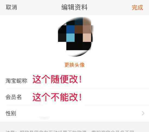Screen dimensions: 149x132
Task: Focus the nickname field reading 这个随便改!
Action: tap(57, 79)
